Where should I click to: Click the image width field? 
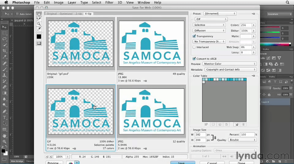pos(200,135)
